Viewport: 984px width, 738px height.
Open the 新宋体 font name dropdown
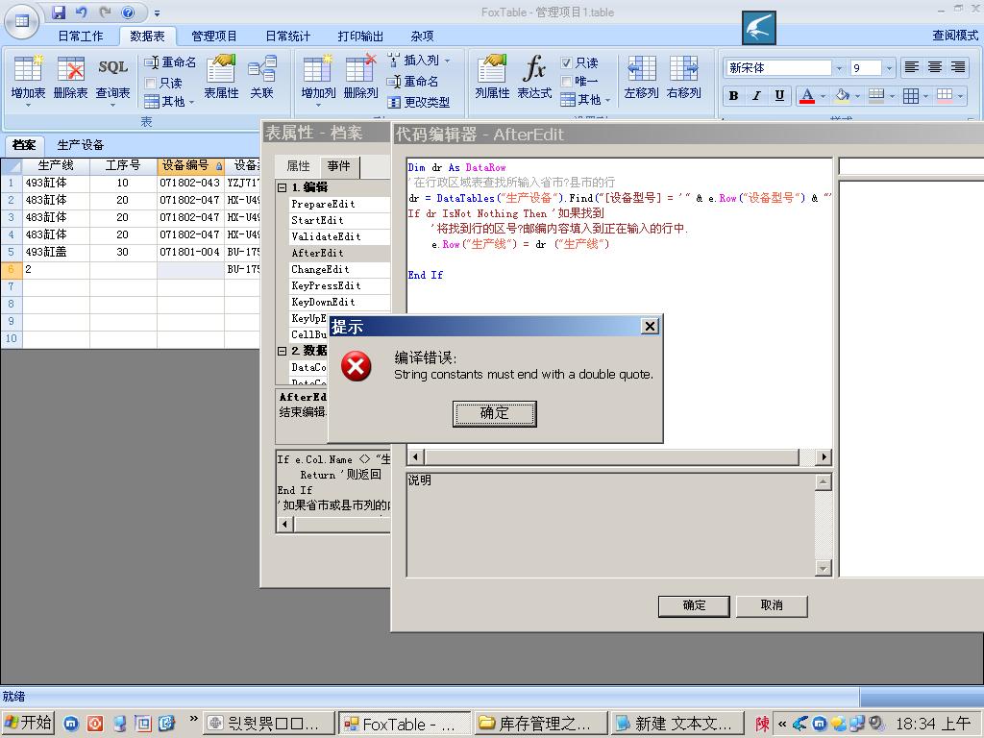pyautogui.click(x=839, y=68)
